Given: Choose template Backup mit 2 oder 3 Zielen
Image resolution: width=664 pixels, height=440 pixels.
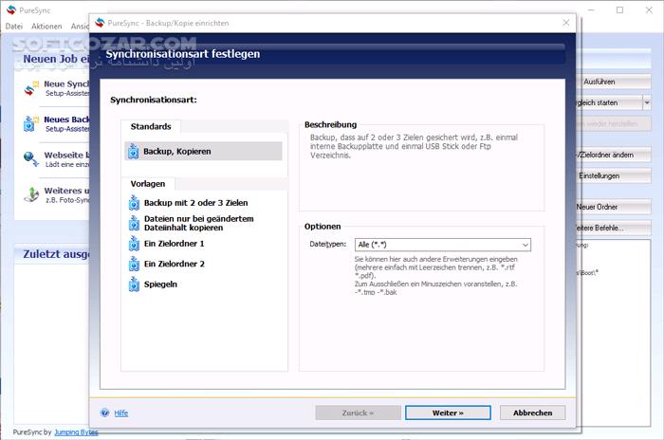Looking at the screenshot, I should tap(195, 203).
